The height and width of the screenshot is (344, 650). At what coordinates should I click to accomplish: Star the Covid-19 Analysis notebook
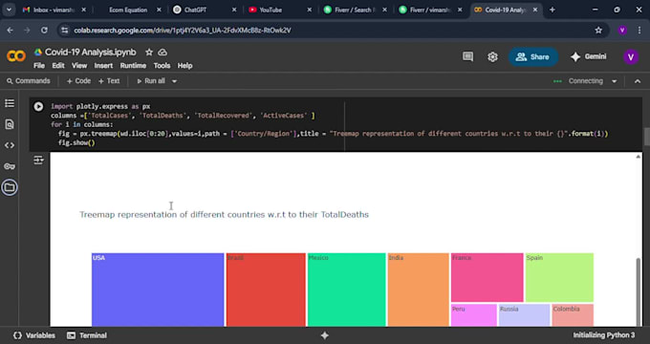[x=149, y=53]
